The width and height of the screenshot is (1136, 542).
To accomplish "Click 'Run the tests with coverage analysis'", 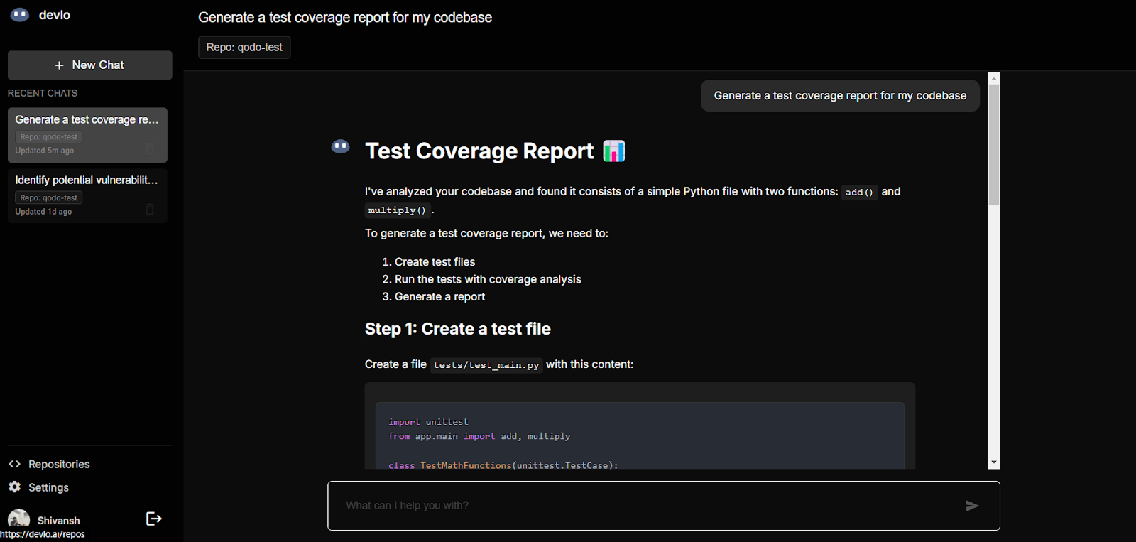I will (488, 279).
